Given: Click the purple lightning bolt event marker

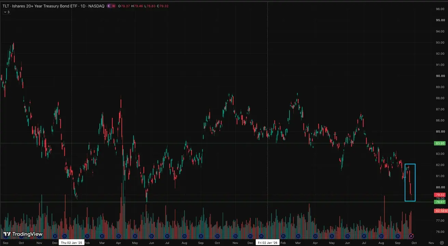Looking at the screenshot, I should coord(411,236).
